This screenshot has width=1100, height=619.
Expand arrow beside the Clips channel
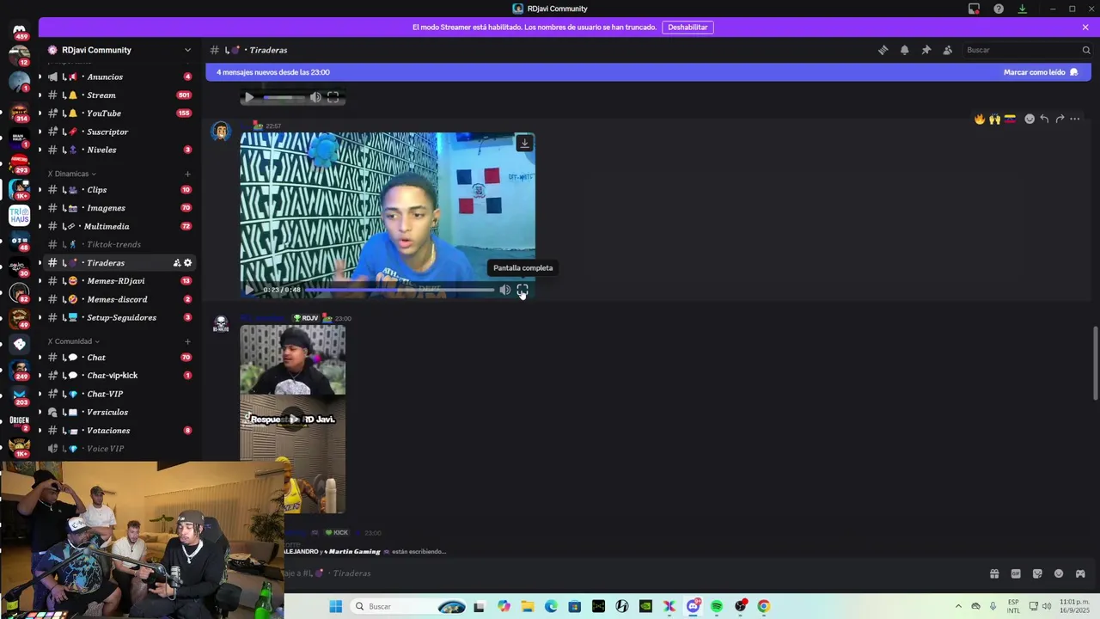(x=40, y=189)
